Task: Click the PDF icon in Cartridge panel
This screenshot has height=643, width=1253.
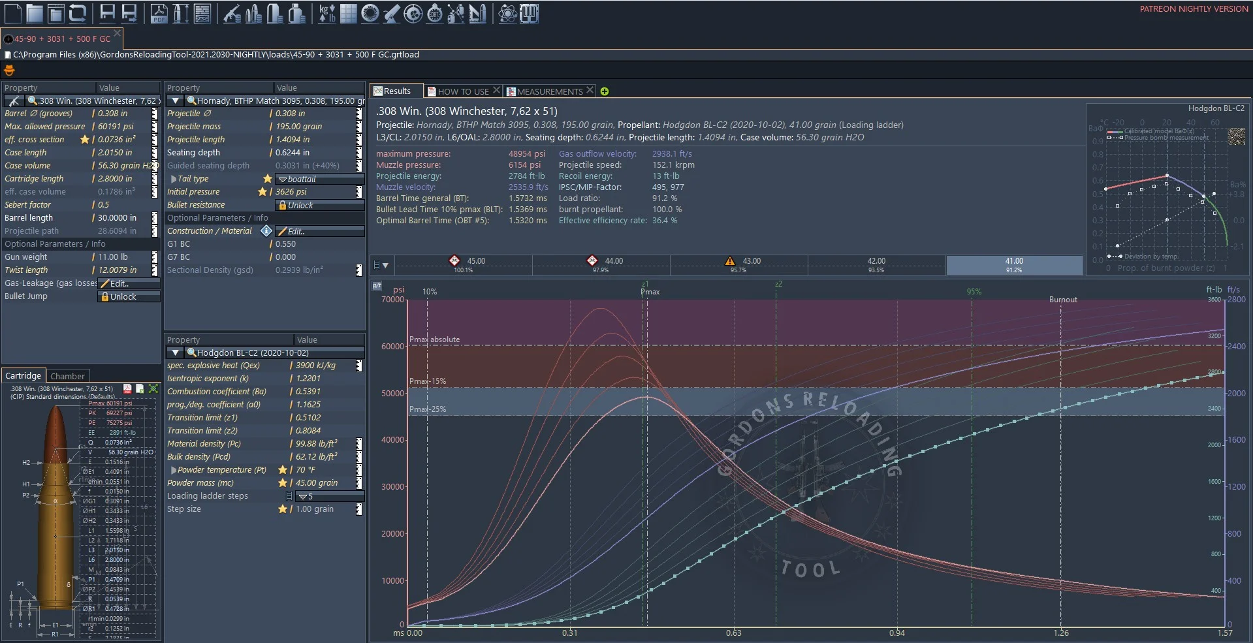Action: tap(127, 388)
